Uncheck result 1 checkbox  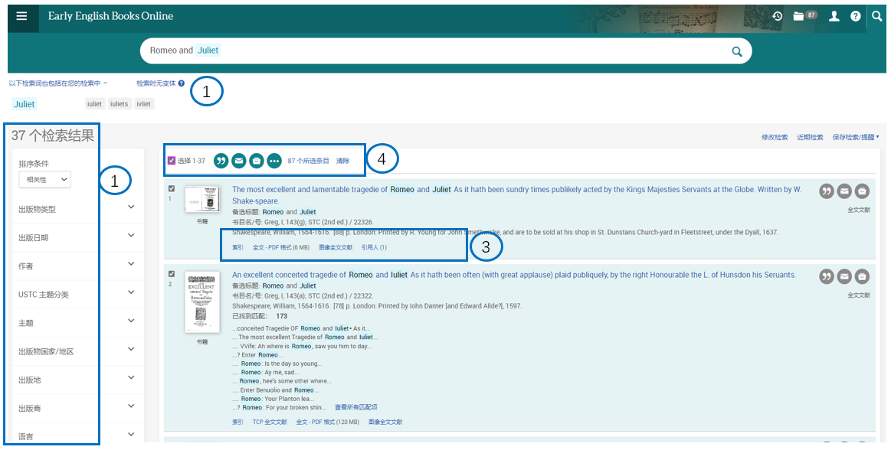tap(172, 188)
